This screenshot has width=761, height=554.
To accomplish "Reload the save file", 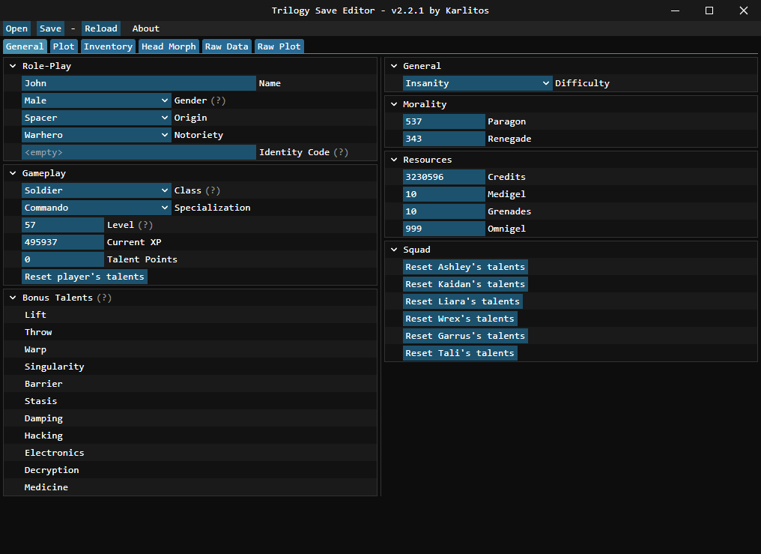I will coord(101,28).
